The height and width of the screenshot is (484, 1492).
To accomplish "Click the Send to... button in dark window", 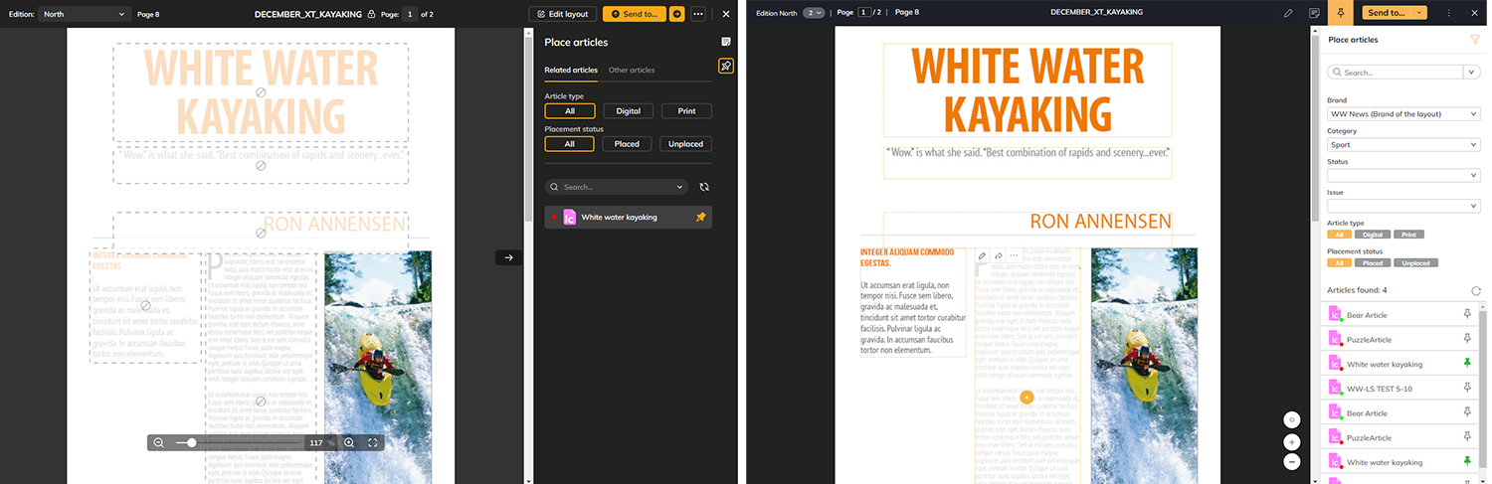I will tap(635, 14).
